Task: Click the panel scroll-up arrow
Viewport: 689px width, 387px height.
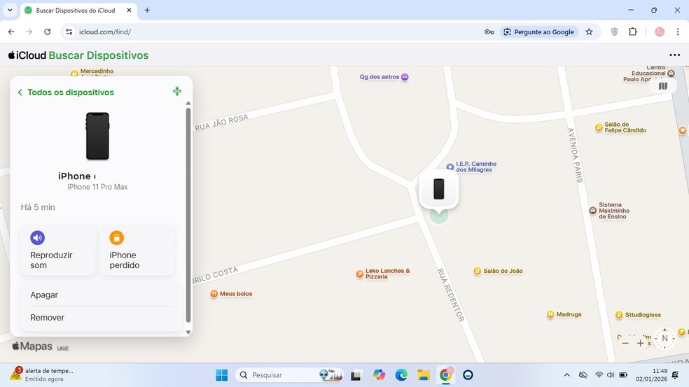Action: pyautogui.click(x=188, y=104)
